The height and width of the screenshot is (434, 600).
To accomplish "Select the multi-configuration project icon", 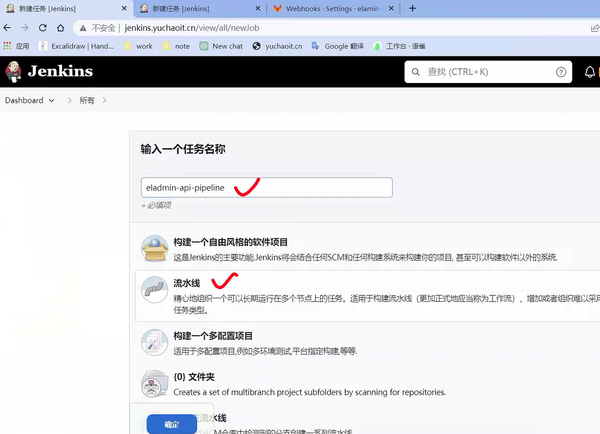I will pos(154,342).
